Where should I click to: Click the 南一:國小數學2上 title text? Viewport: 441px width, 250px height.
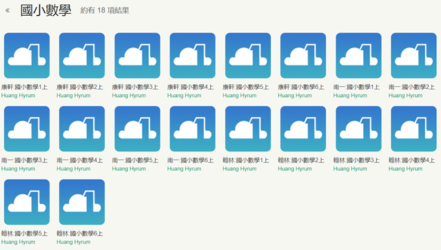pyautogui.click(x=412, y=87)
